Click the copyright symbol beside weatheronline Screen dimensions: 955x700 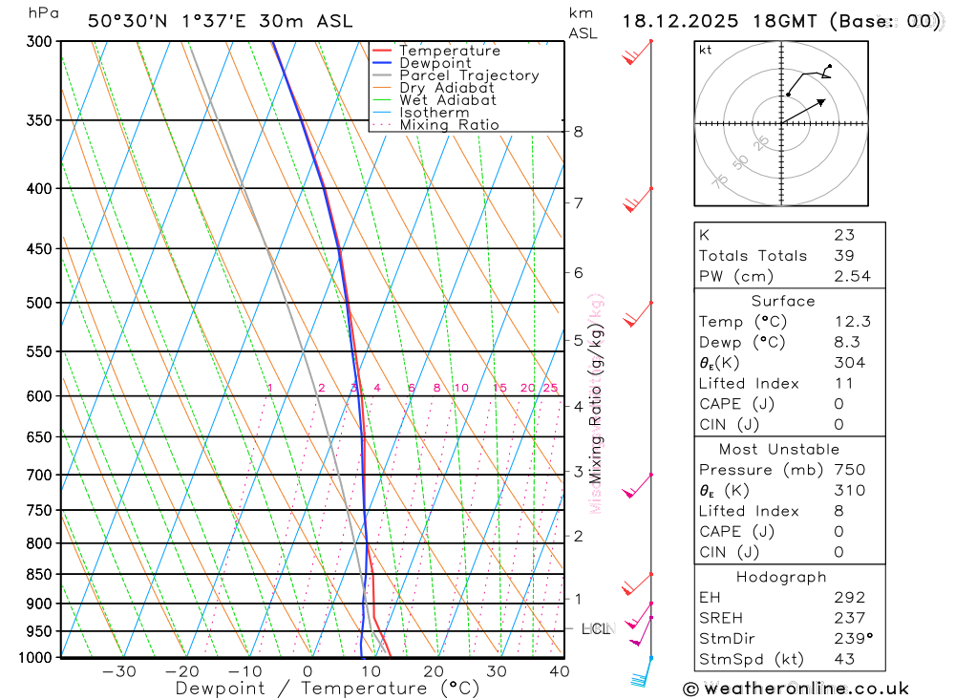690,689
